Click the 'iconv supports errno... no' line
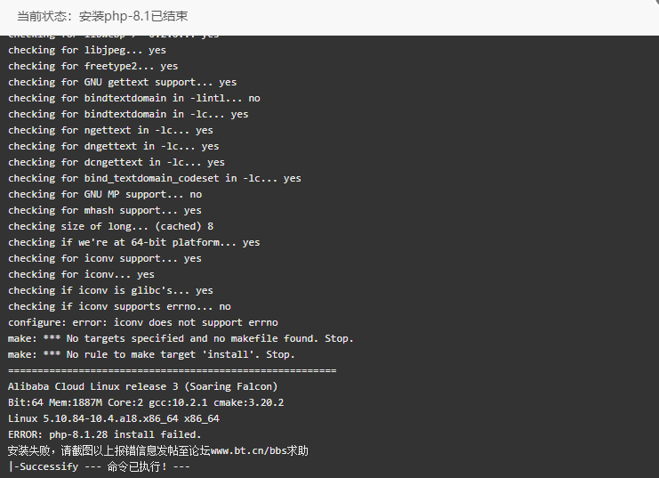Viewport: 659px width, 478px height. [119, 307]
